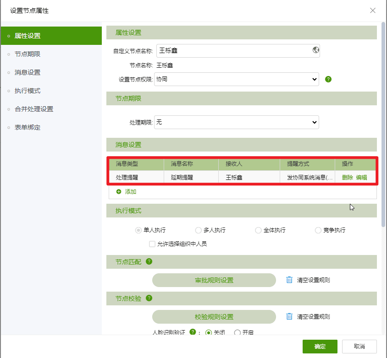Image resolution: width=387 pixels, height=358 pixels.
Task: Select 单人执行 radio button
Action: coord(138,230)
